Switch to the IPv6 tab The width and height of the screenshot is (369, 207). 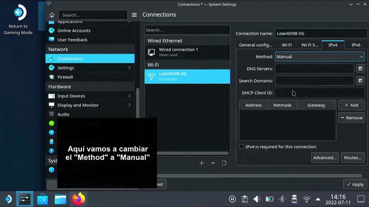356,45
